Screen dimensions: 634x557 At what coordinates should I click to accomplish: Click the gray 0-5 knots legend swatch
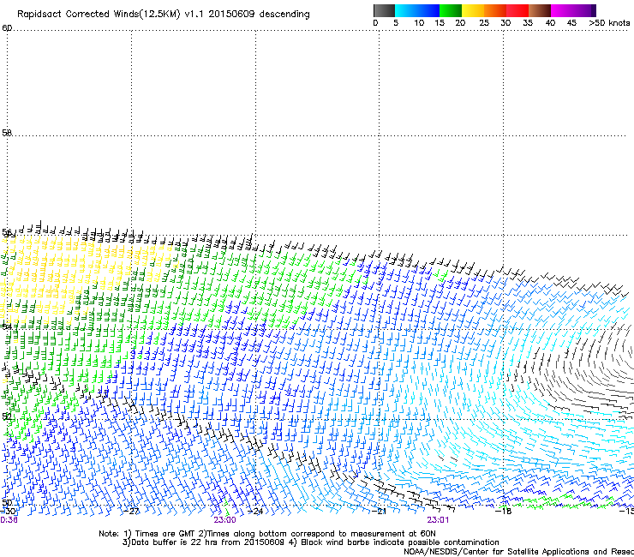coord(384,10)
